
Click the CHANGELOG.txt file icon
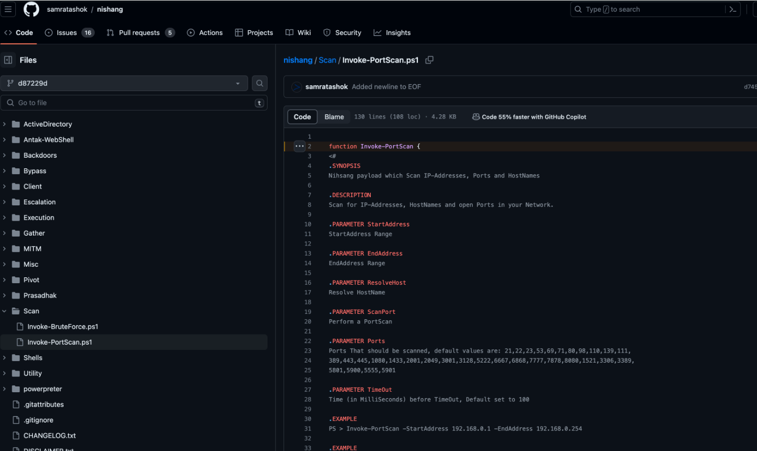[x=16, y=436]
